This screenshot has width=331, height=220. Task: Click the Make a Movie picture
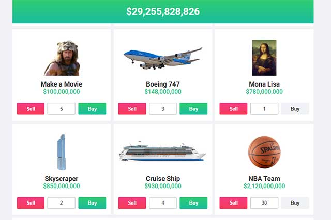[62, 58]
